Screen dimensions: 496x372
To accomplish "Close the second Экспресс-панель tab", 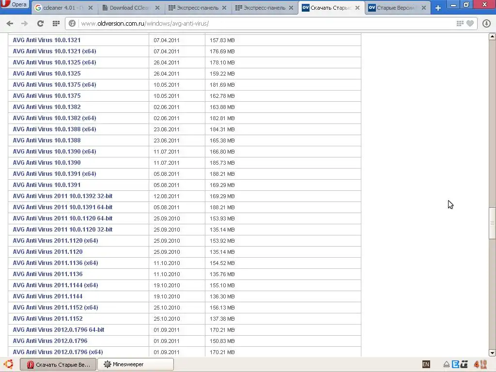I will pos(291,8).
